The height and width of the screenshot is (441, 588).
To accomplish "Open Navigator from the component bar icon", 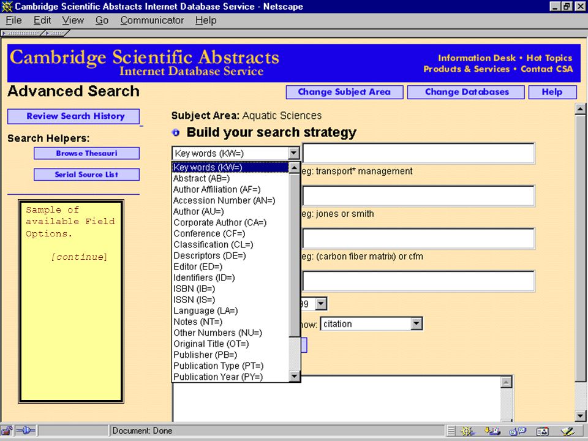I will 467,431.
